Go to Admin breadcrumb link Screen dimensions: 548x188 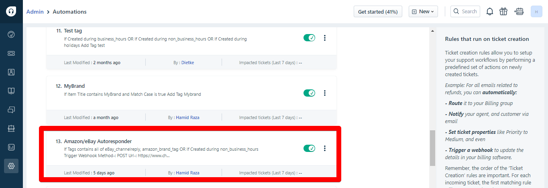35,12
